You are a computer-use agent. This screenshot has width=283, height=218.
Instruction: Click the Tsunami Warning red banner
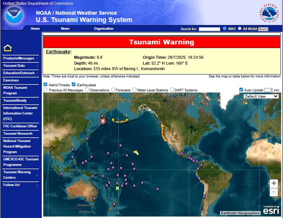click(162, 42)
